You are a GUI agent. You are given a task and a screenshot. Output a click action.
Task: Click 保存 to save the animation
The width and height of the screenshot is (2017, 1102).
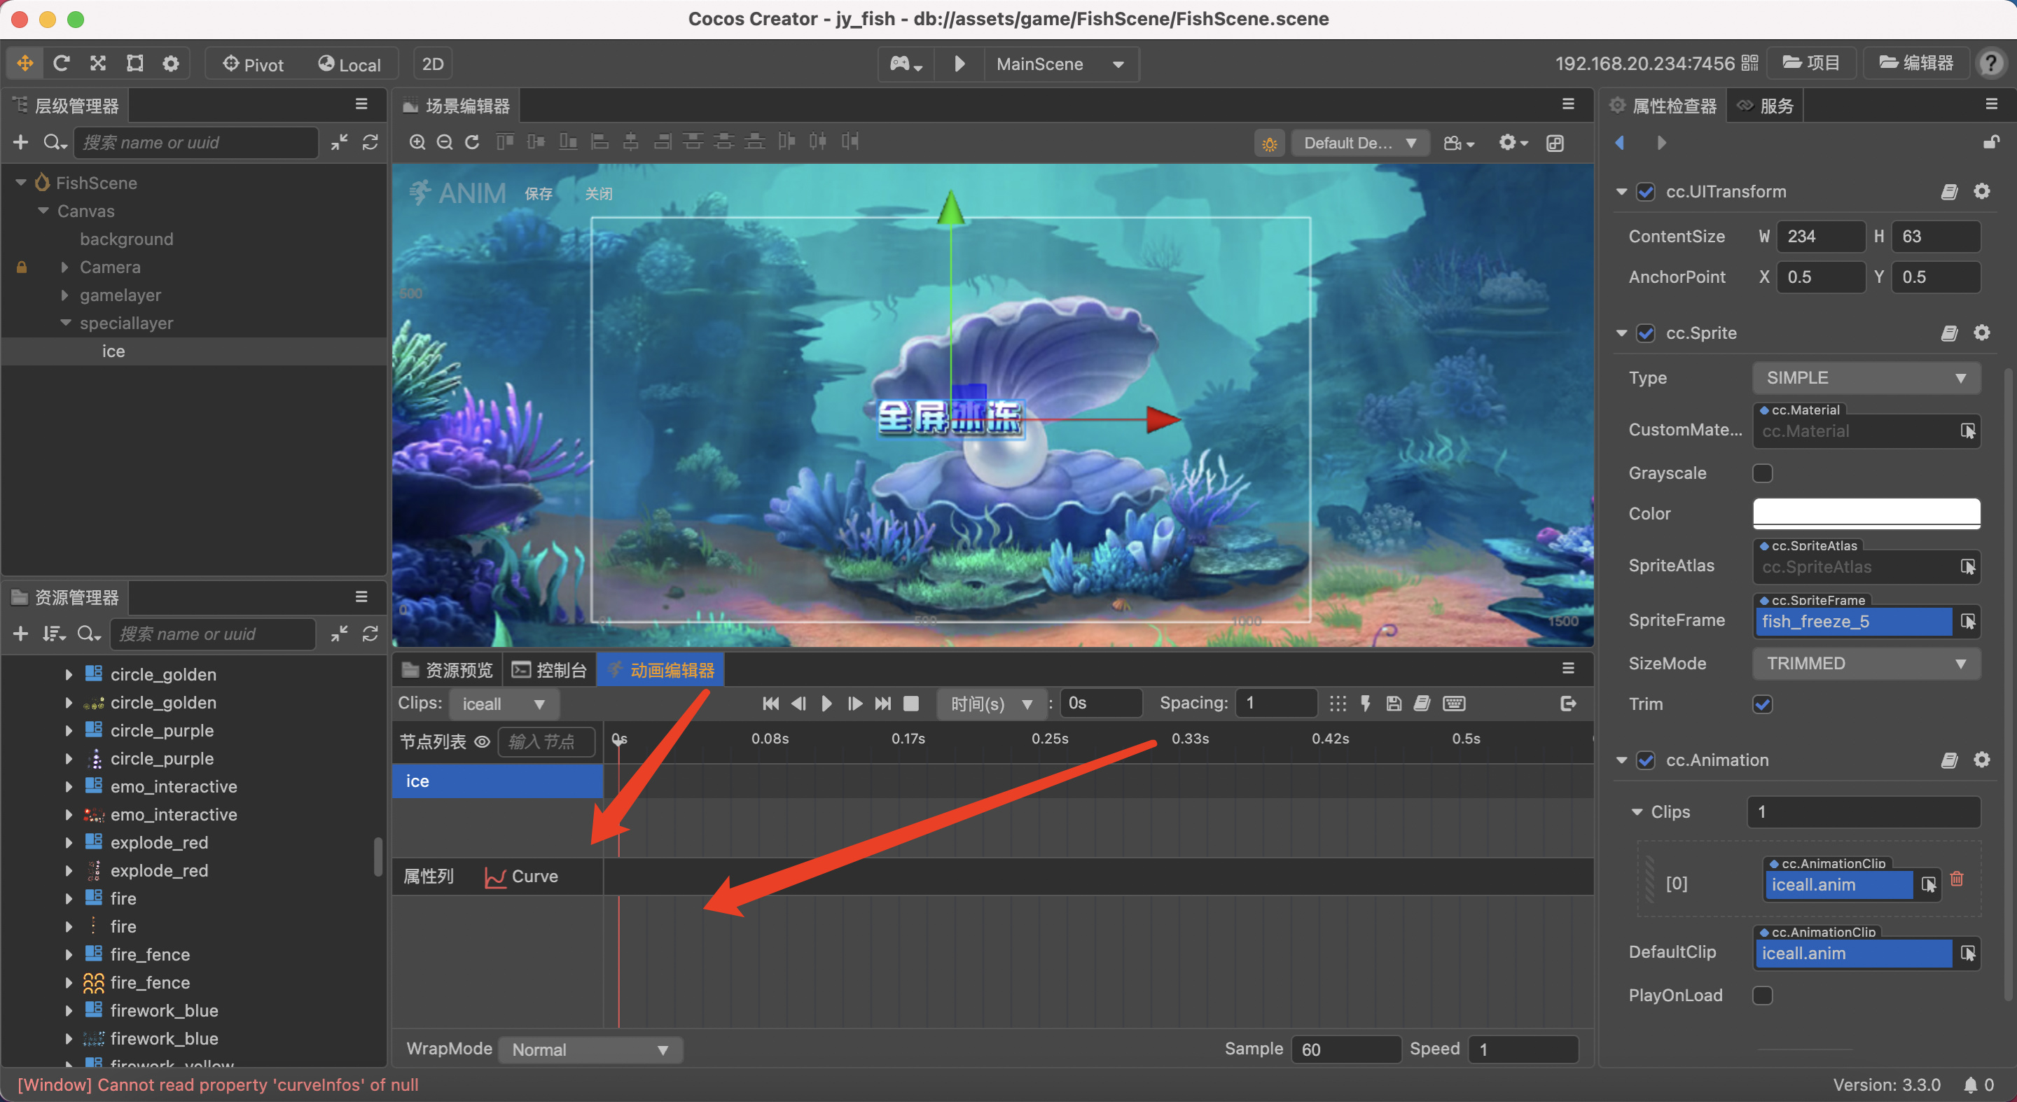[539, 193]
